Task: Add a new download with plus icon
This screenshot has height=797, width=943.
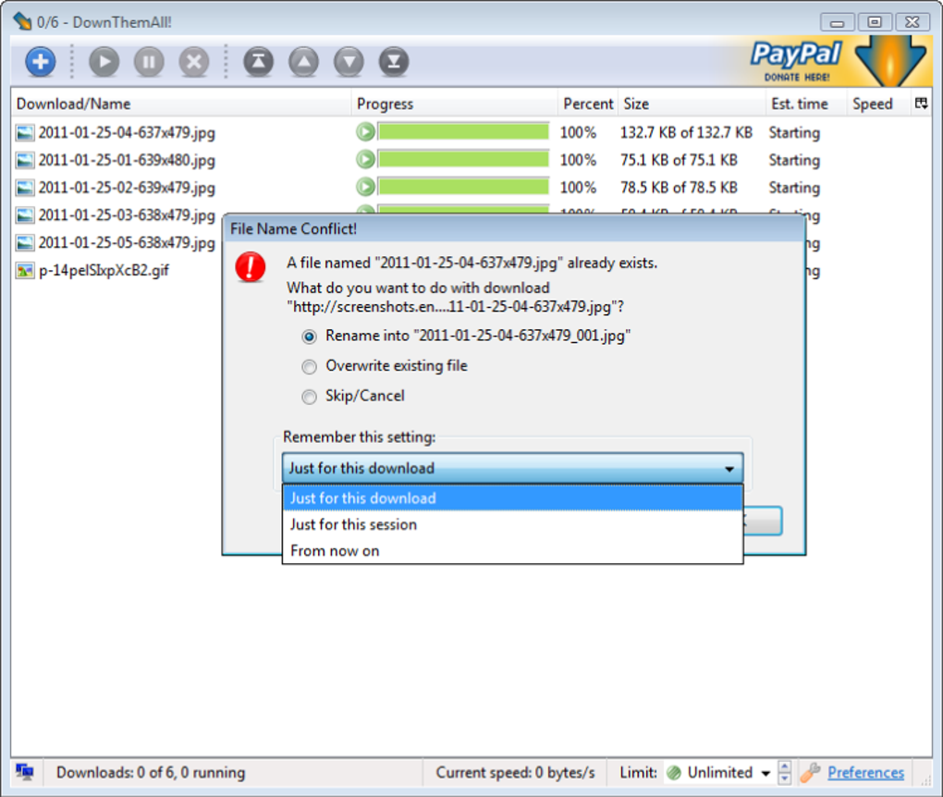Action: pos(41,61)
